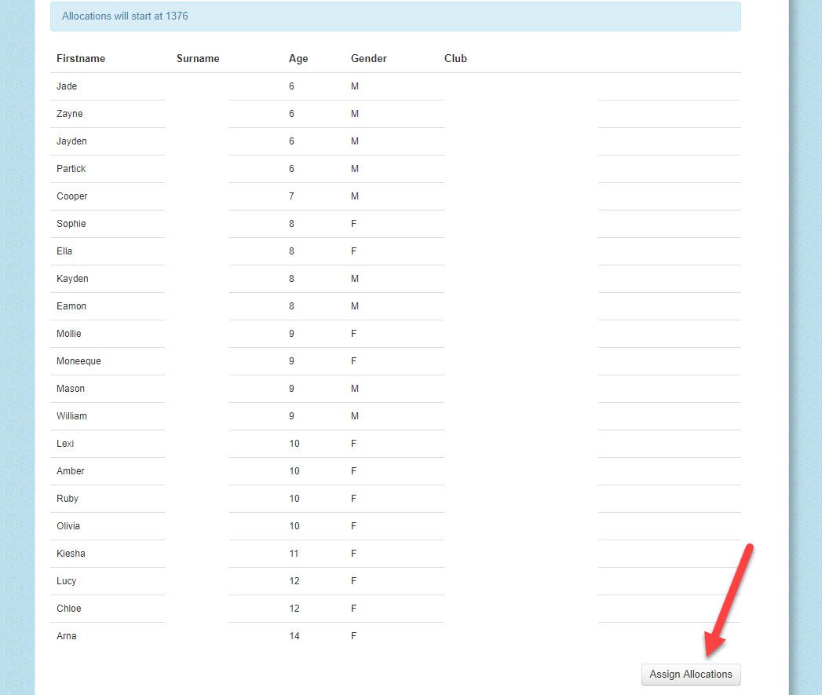Click the age 7 in Cooper's row
Image resolution: width=822 pixels, height=695 pixels.
(291, 196)
